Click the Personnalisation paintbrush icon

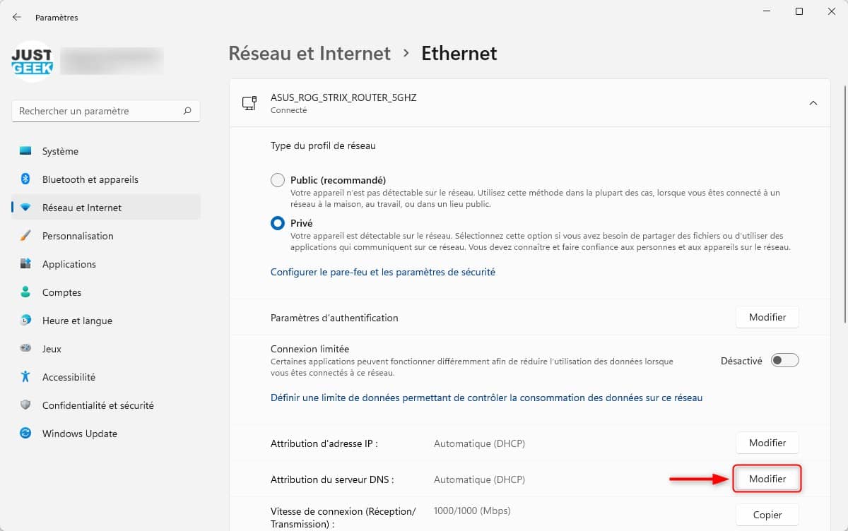(26, 236)
